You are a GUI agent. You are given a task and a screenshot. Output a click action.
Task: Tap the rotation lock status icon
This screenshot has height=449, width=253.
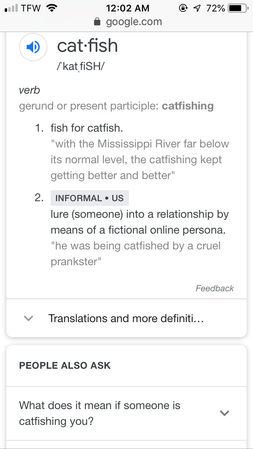click(x=183, y=8)
